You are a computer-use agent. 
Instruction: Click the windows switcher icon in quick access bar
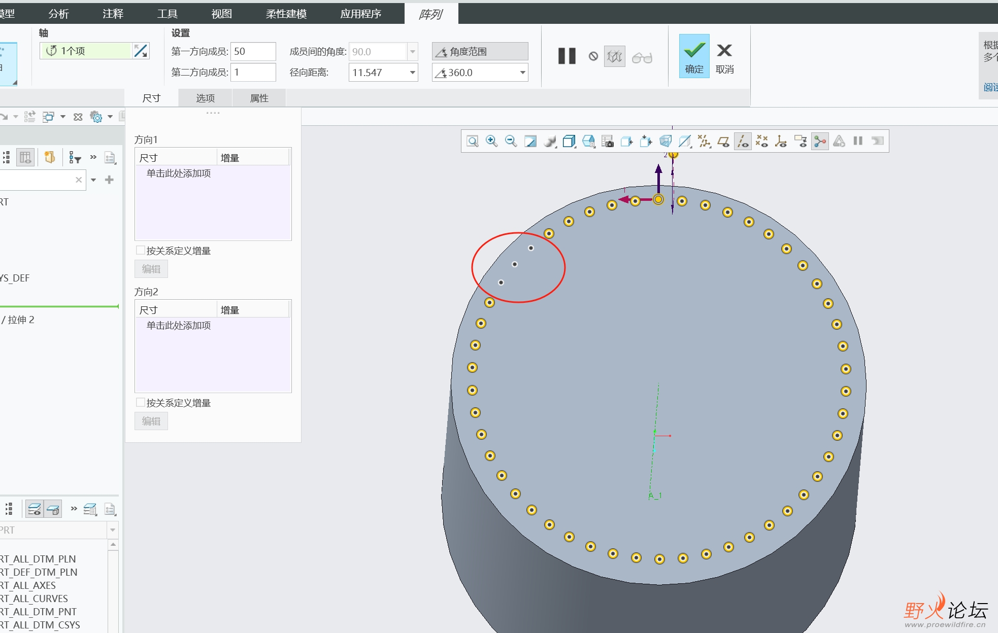click(x=48, y=117)
